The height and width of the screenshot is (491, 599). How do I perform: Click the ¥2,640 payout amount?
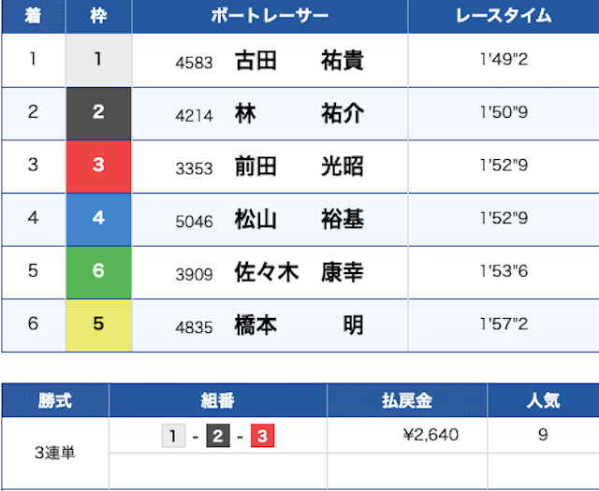point(430,436)
